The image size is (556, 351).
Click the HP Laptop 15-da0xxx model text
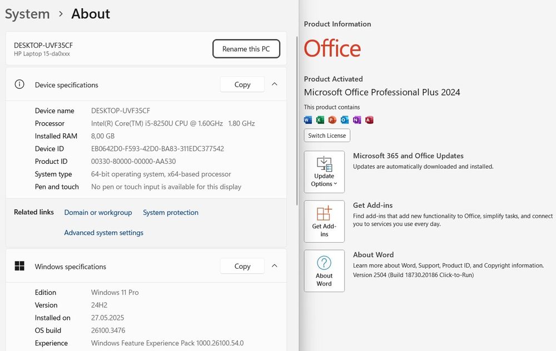(42, 54)
